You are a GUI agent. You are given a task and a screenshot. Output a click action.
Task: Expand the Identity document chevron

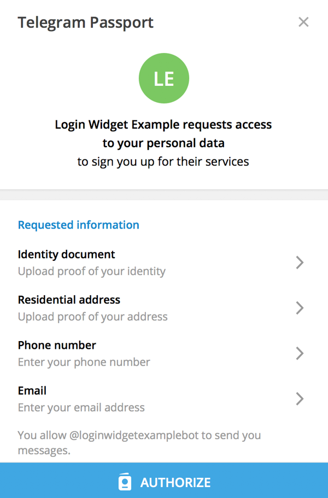click(300, 262)
